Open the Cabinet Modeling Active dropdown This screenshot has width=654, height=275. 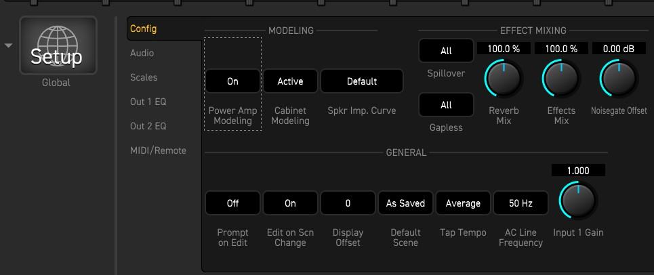coord(290,81)
